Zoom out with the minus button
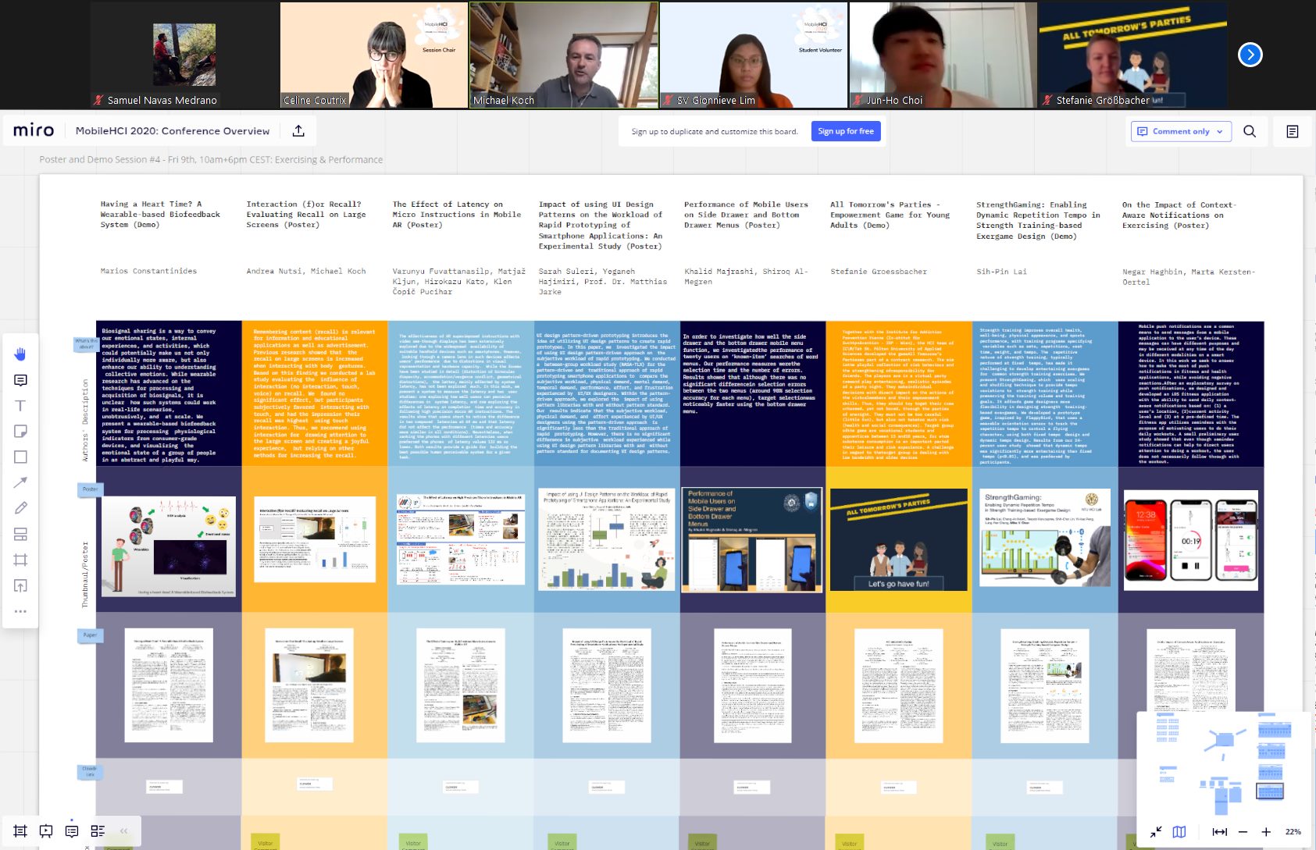Screen dimensions: 1316x850 [x=1243, y=832]
